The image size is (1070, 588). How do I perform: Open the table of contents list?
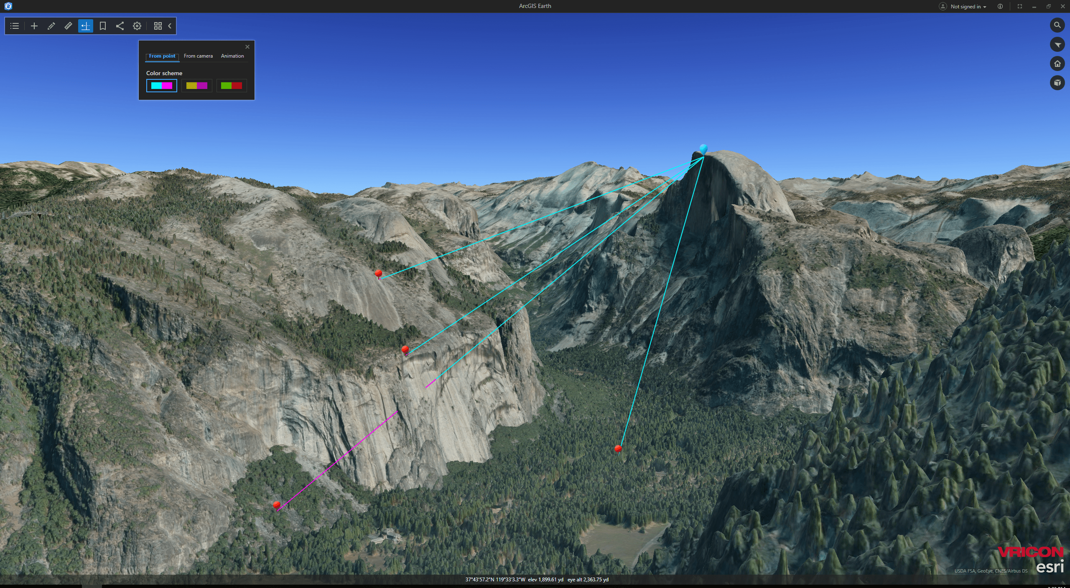15,26
